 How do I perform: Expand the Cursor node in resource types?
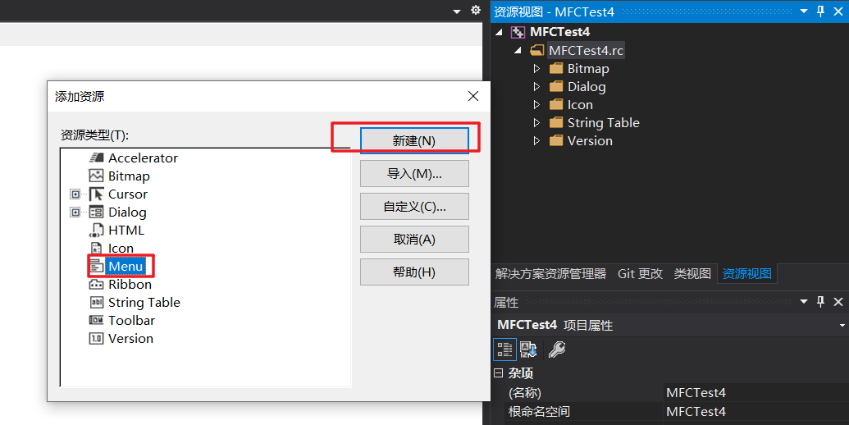(x=75, y=194)
